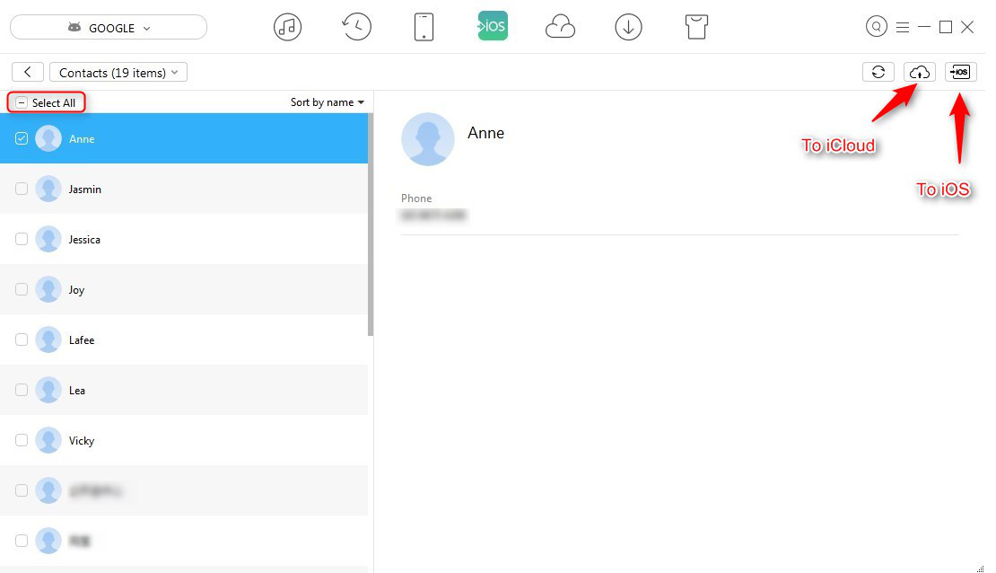Image resolution: width=996 pixels, height=573 pixels.
Task: Click Vicky's avatar icon
Action: 48,440
